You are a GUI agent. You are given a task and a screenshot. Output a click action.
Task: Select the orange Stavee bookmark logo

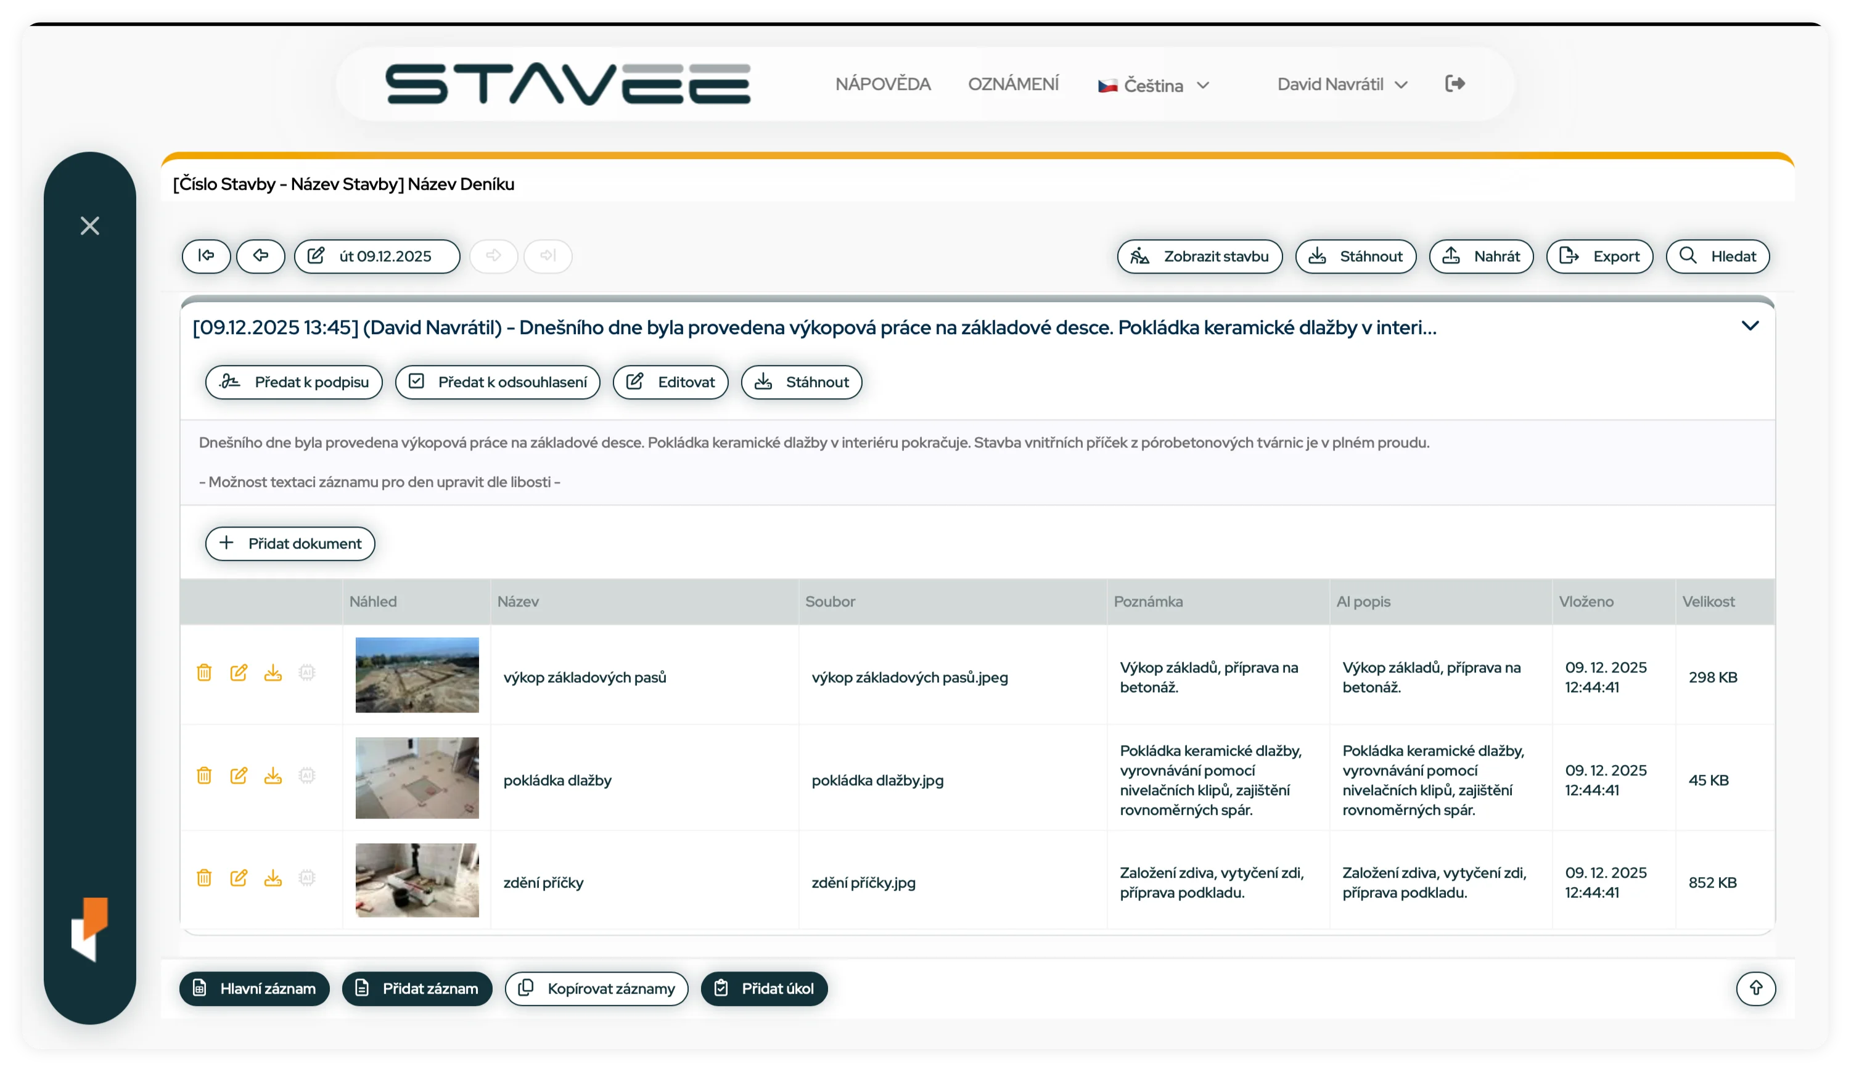pos(89,930)
